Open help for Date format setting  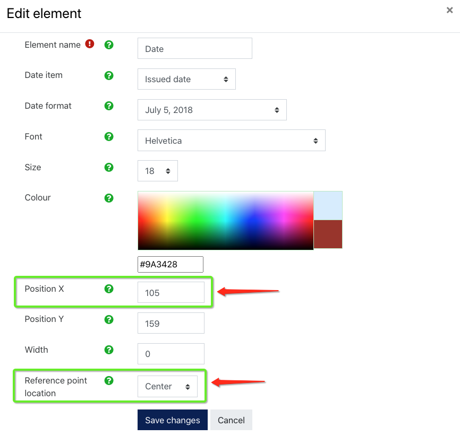[109, 106]
